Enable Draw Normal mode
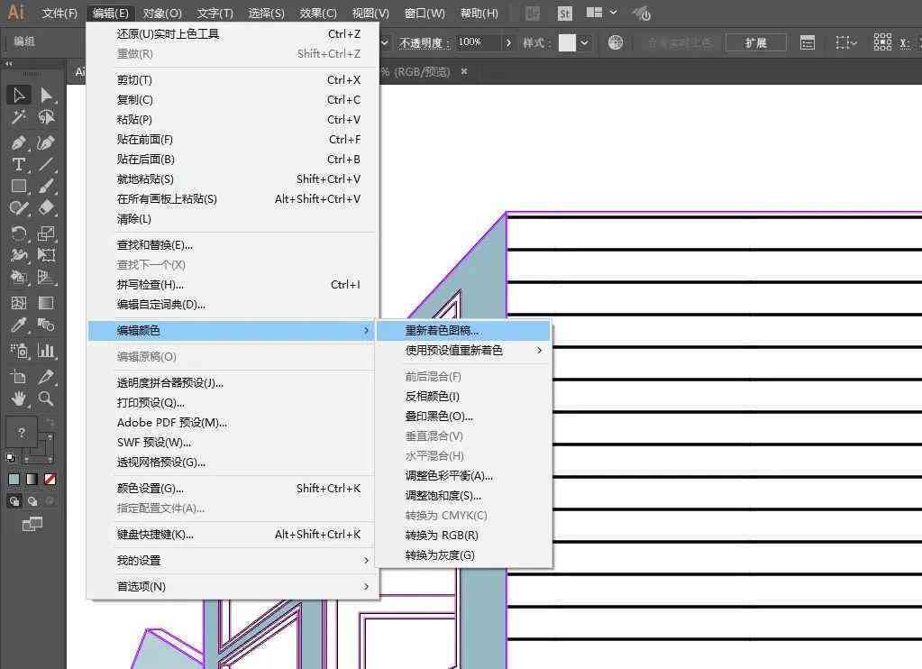Screen dimensions: 922x669 tap(14, 501)
